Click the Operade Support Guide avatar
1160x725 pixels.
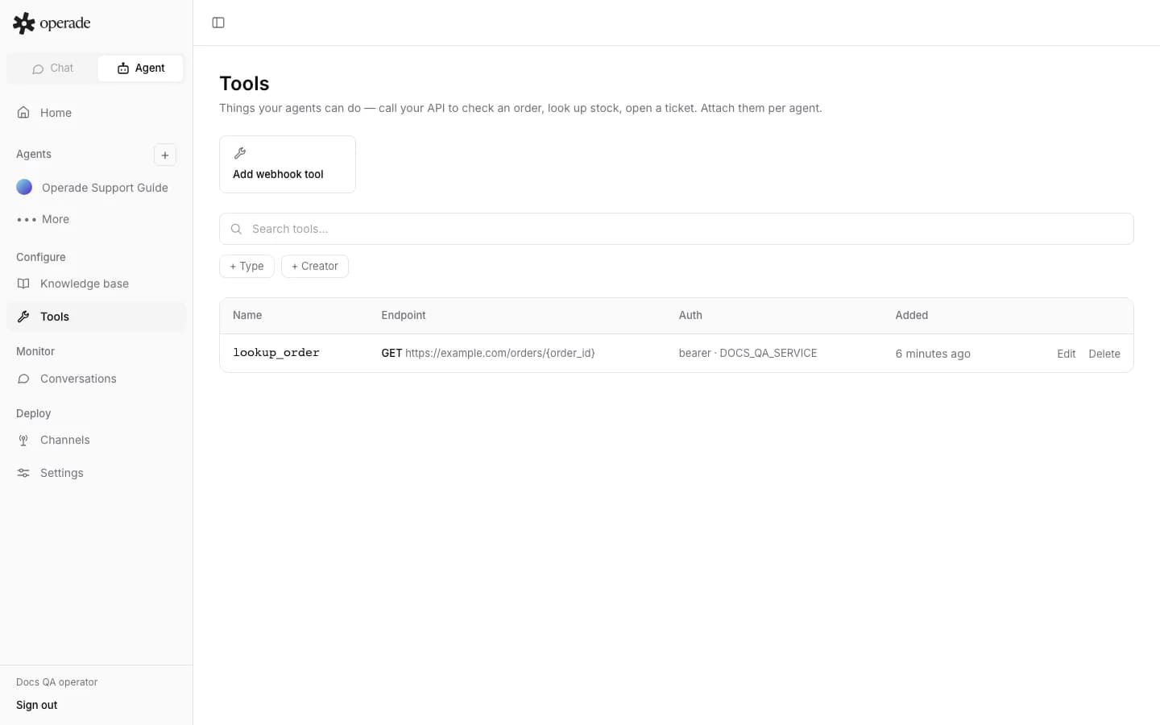[24, 188]
